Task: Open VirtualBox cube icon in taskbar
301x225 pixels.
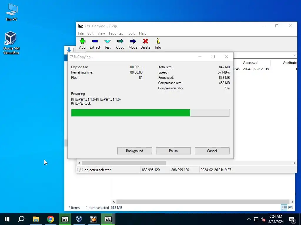Action: tap(79, 219)
